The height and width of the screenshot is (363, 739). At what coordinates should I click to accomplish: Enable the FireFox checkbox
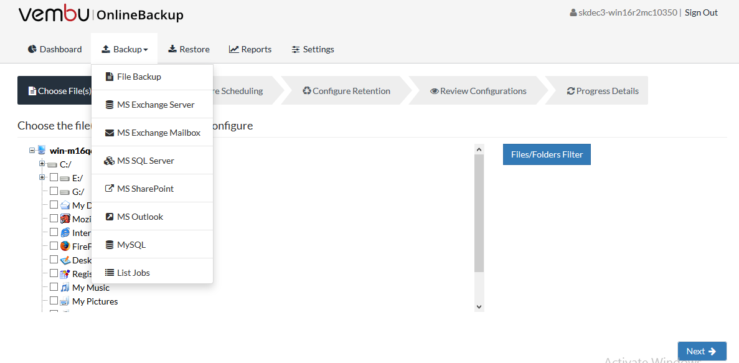tap(54, 245)
